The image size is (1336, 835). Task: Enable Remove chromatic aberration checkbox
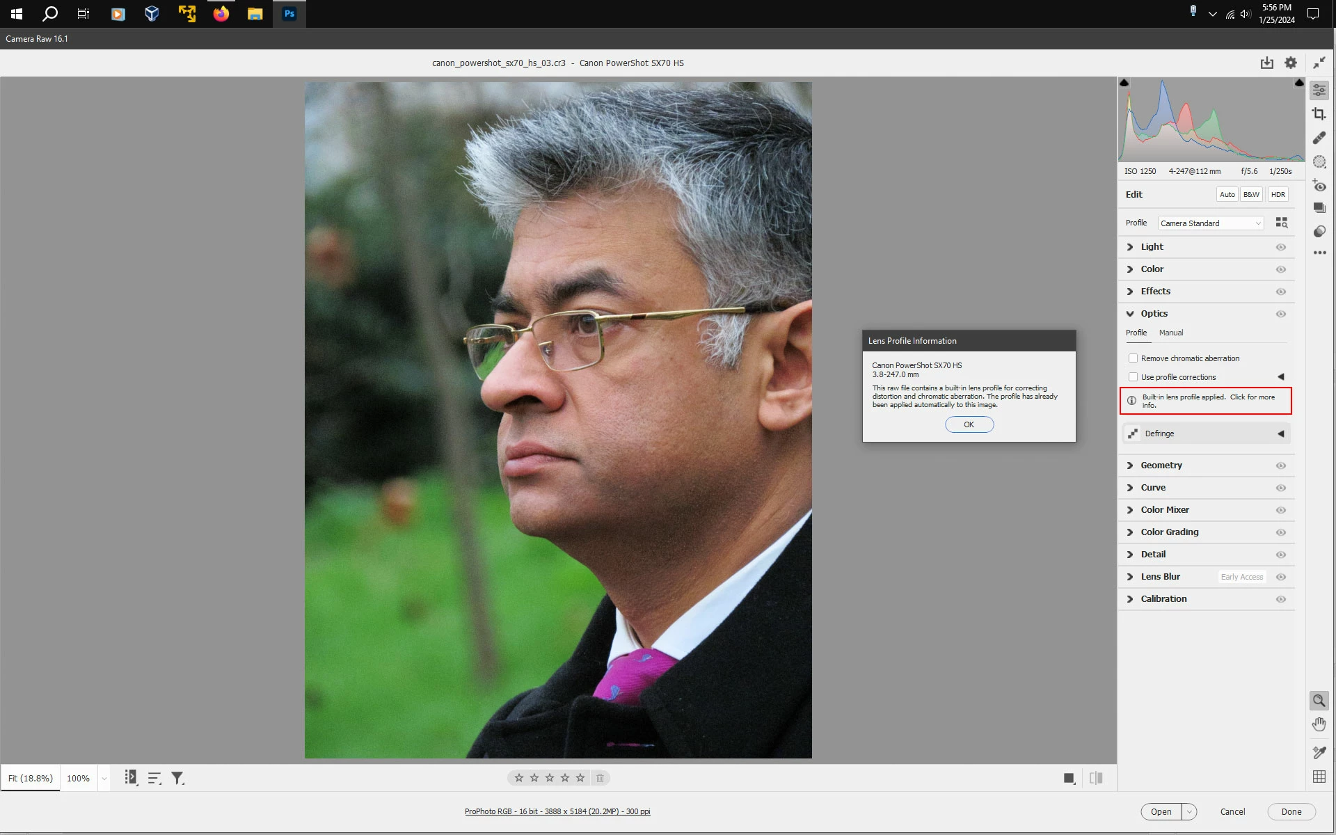pos(1133,358)
